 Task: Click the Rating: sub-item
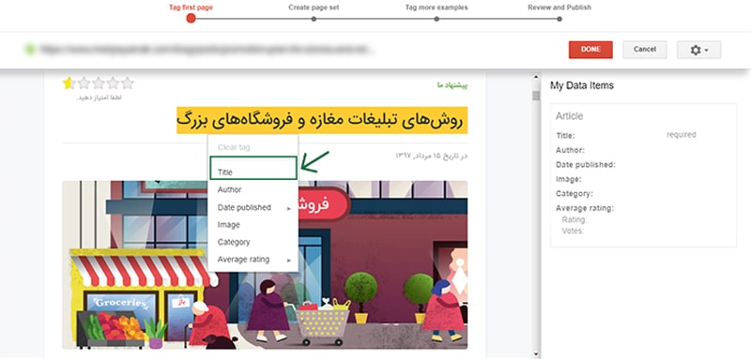pyautogui.click(x=575, y=220)
